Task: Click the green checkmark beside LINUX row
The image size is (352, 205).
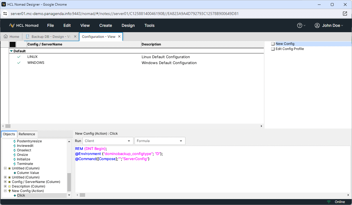Action: coord(19,57)
